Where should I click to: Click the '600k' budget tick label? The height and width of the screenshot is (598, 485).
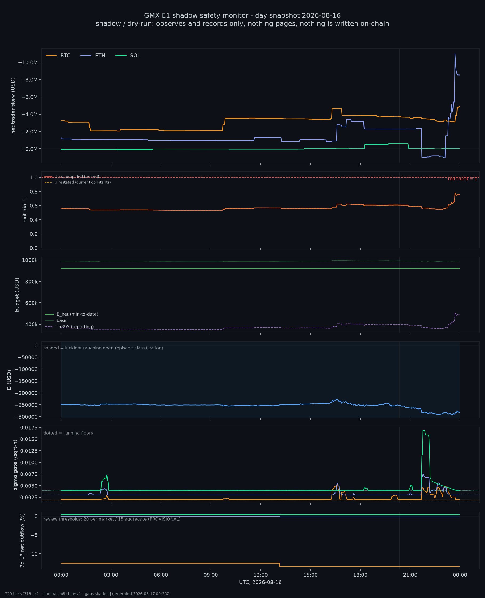click(31, 303)
